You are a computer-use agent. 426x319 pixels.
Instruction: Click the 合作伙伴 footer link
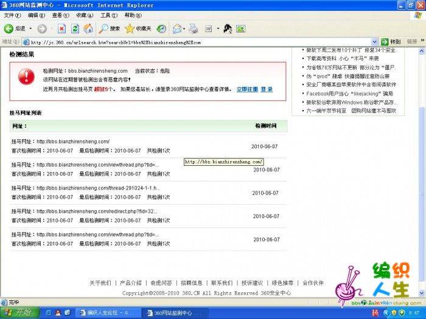tap(313, 283)
